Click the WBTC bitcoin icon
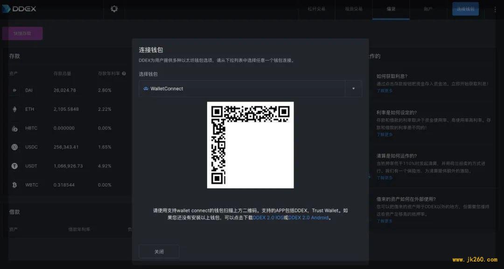Screen dimensions: 504x269 click(x=14, y=185)
